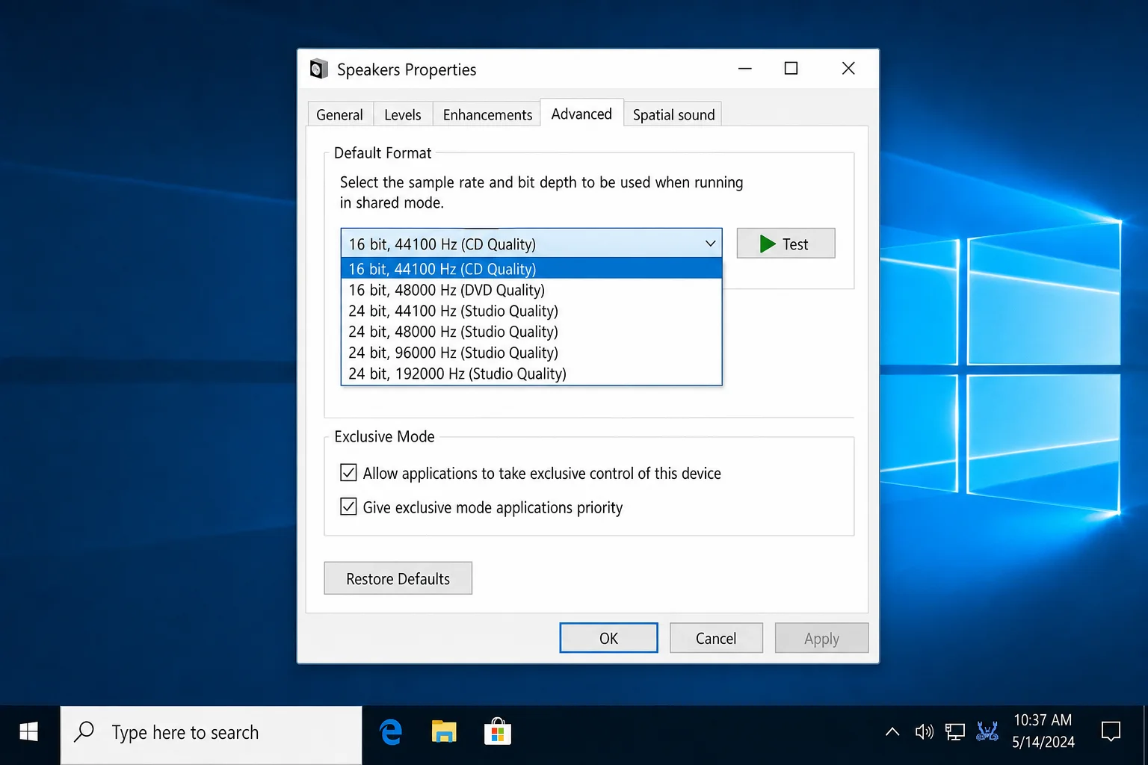1148x765 pixels.
Task: Play the Test sound button
Action: [x=786, y=244]
